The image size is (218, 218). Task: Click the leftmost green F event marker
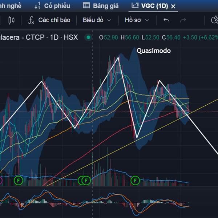[x=19, y=181]
